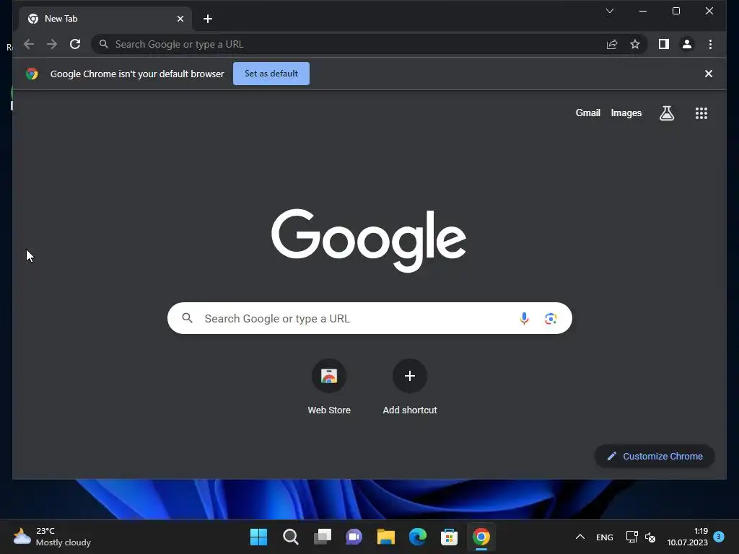
Task: Select the New Tab tab
Action: click(105, 19)
